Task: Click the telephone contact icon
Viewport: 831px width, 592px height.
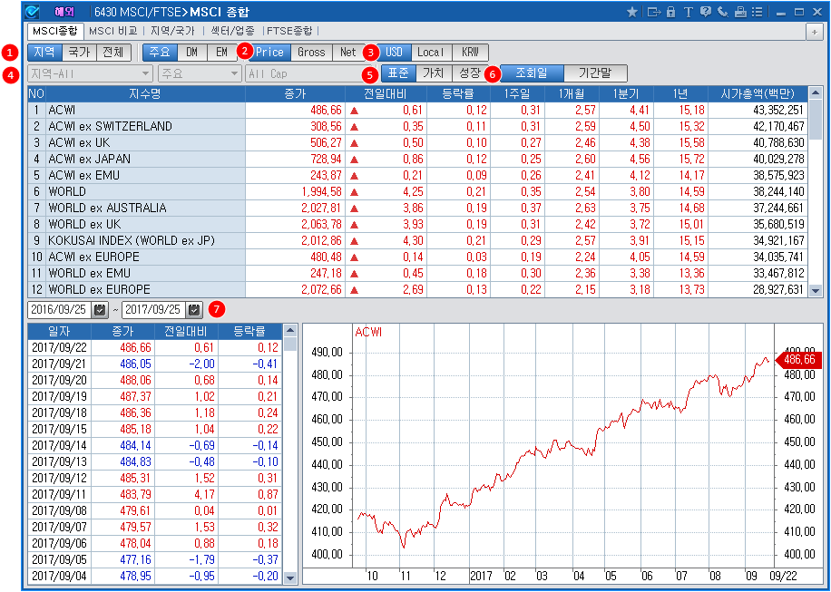Action: point(723,12)
